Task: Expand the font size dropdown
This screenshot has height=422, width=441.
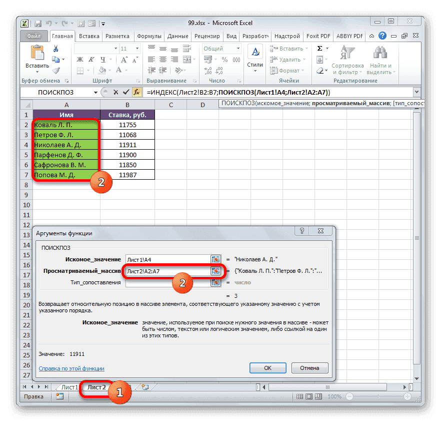Action: tap(136, 48)
